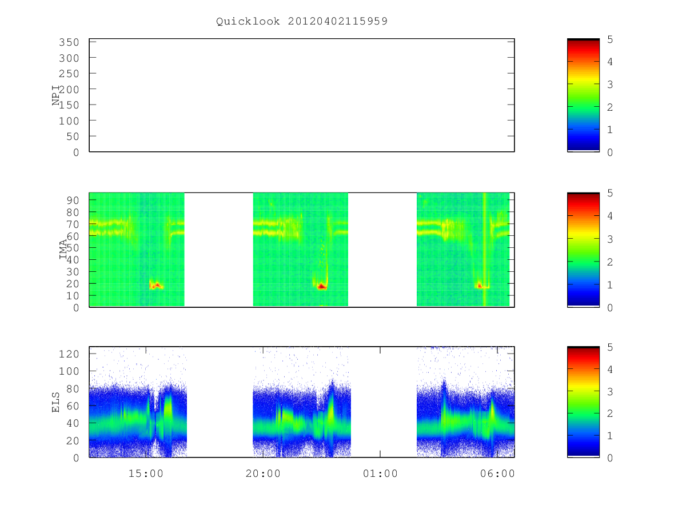Click the middle ELS spectrogram data segment
The image size is (686, 514).
pyautogui.click(x=302, y=402)
